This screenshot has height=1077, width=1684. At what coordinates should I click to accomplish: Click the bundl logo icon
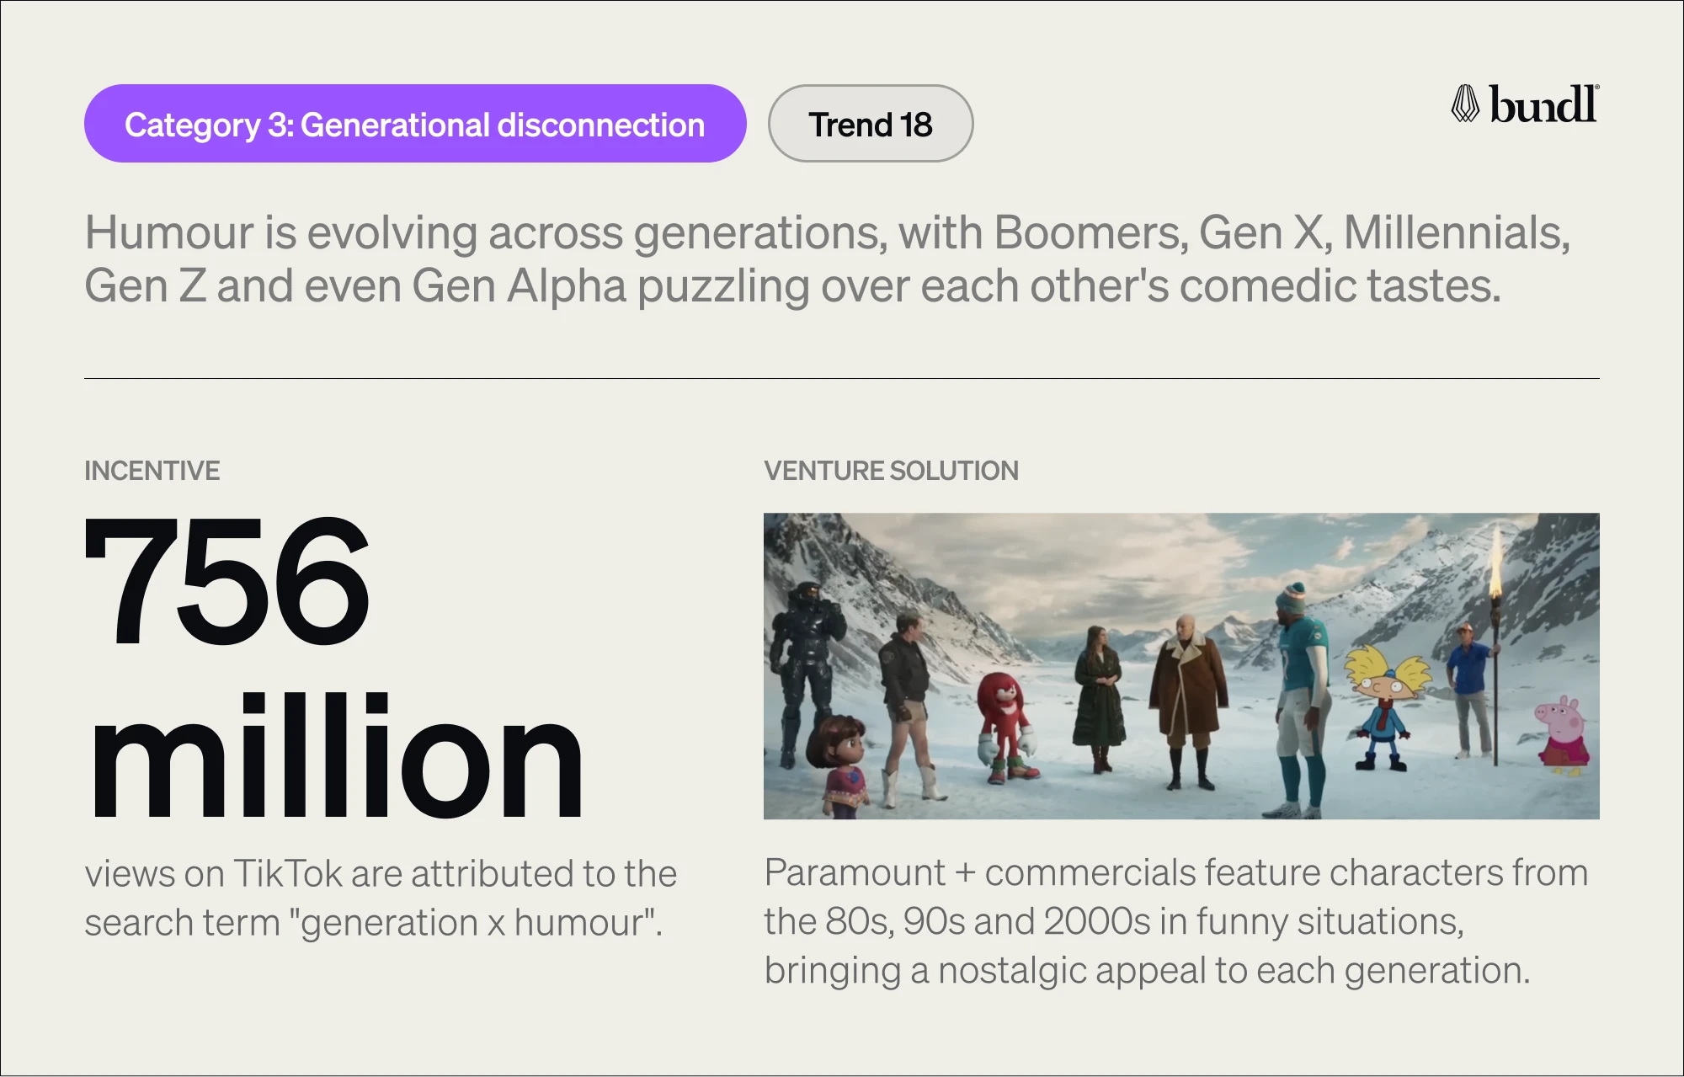1465,104
